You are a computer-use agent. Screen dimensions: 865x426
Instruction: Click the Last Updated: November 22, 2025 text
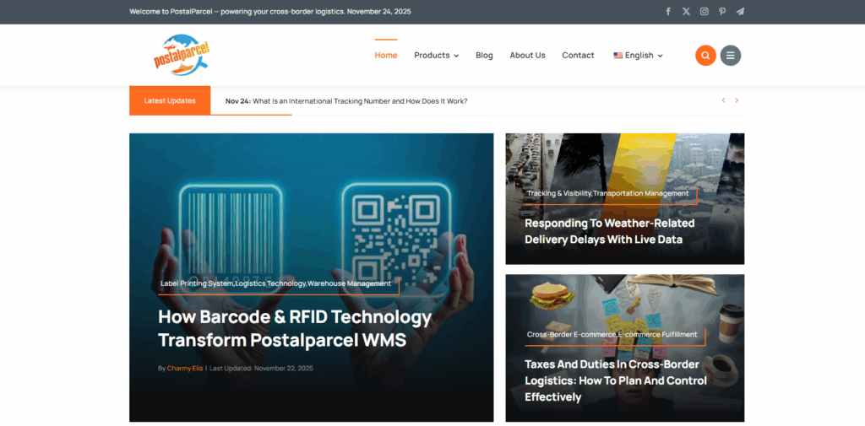coord(262,368)
